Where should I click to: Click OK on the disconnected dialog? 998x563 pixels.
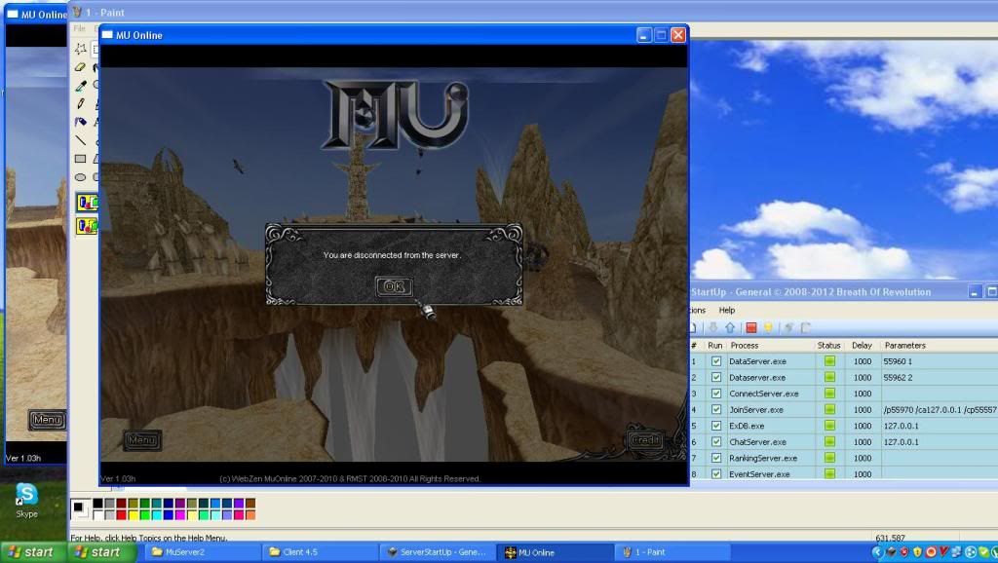[394, 286]
